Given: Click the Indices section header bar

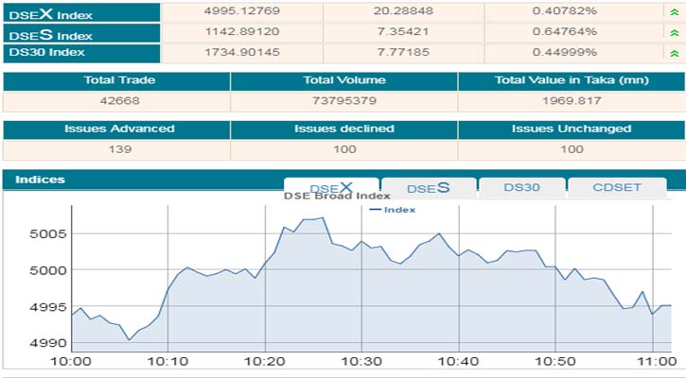Looking at the screenshot, I should pos(142,180).
